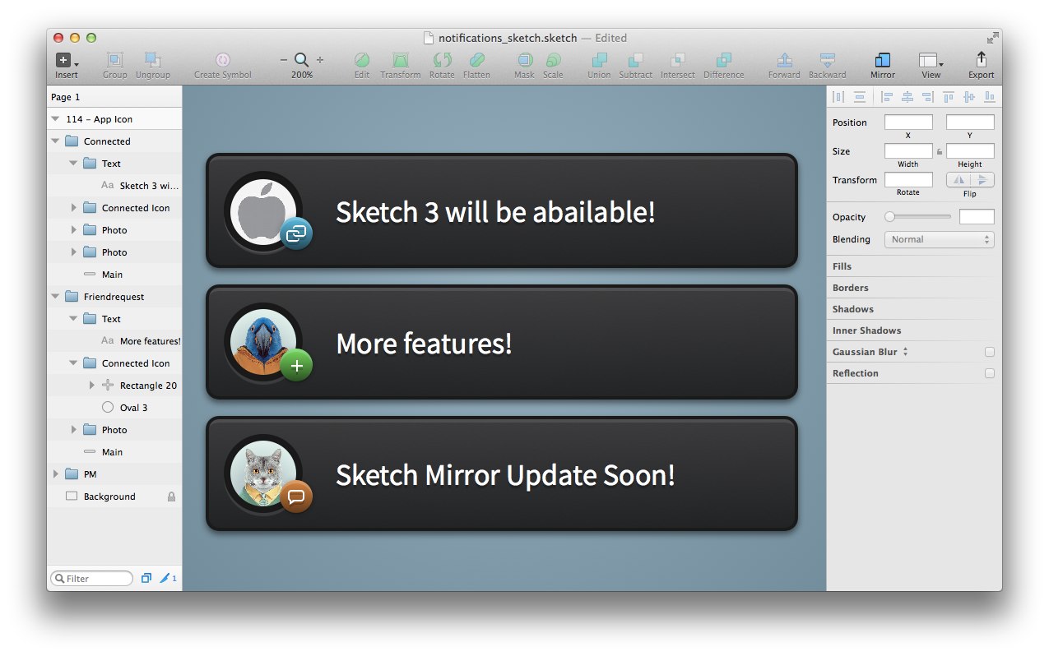Enable the Gaussian Blur checkbox
The image size is (1049, 656).
coord(990,352)
